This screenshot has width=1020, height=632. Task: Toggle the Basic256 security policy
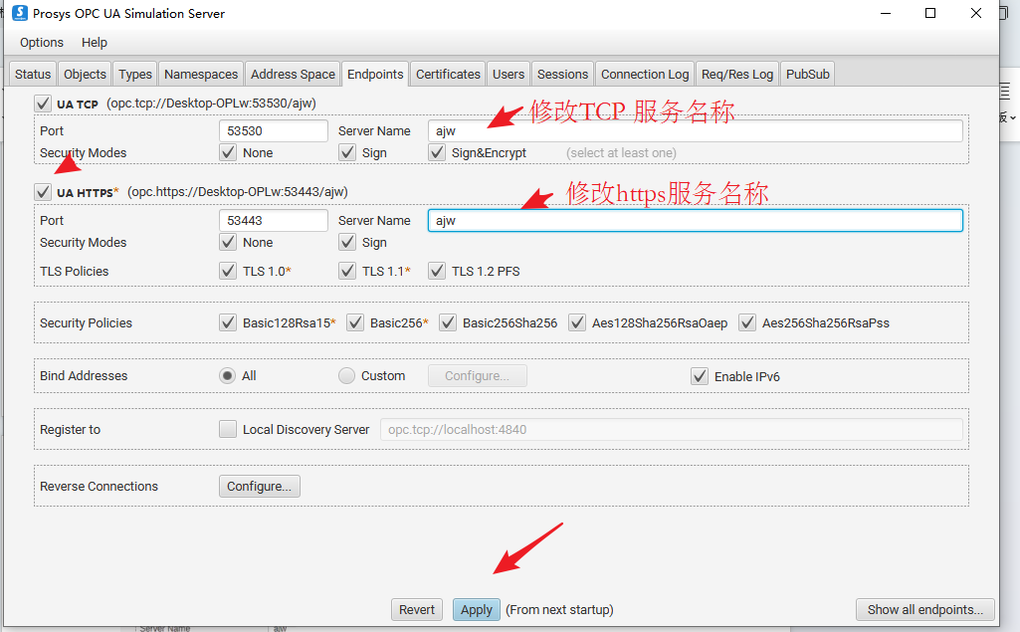pos(355,322)
